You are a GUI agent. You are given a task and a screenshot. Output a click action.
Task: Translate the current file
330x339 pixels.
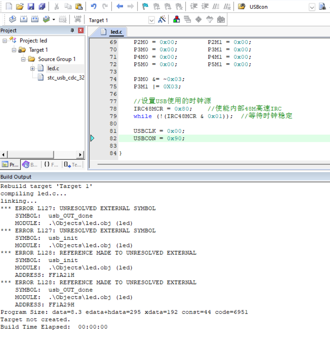[x=13, y=20]
